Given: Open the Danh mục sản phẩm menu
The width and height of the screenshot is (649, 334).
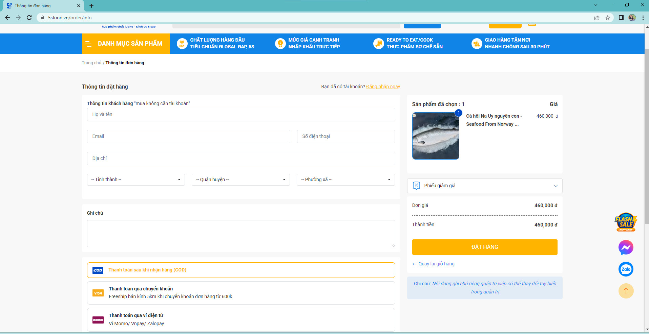Looking at the screenshot, I should pos(126,44).
